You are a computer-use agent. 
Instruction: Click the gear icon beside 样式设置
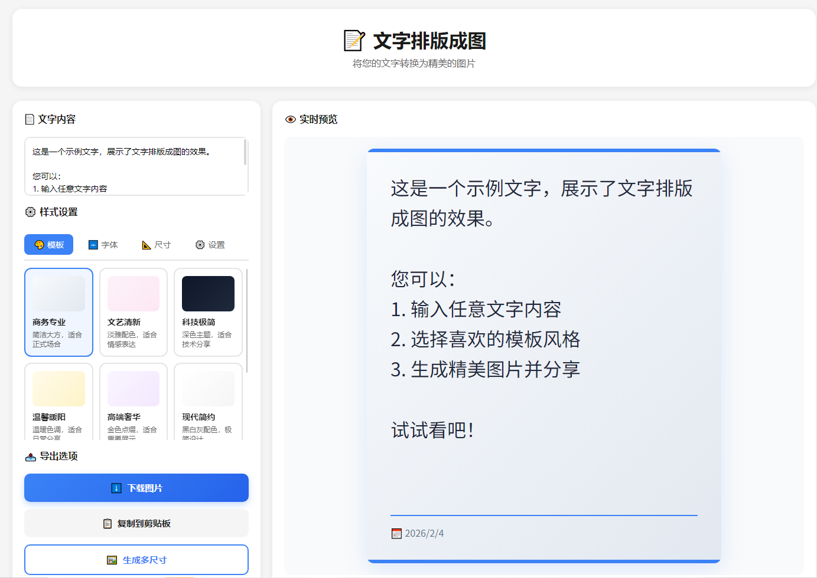(31, 212)
